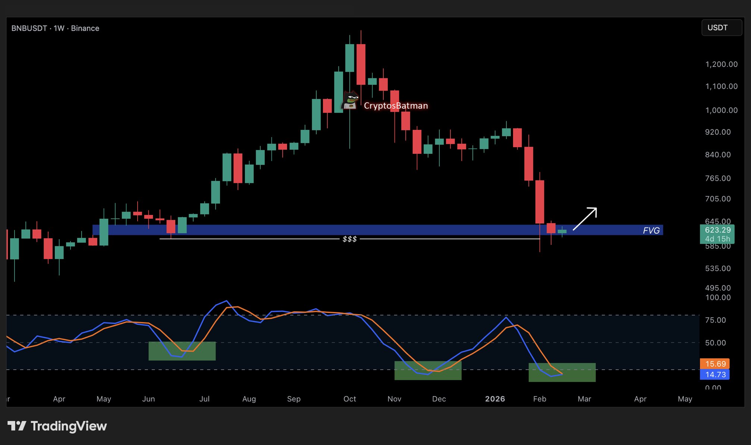Click the Oct label on time axis
Viewport: 751px width, 445px height.
point(349,399)
